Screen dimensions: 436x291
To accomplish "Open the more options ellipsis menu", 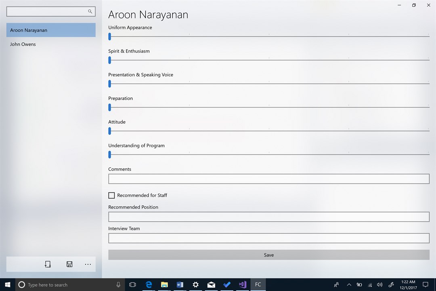I will pyautogui.click(x=88, y=264).
